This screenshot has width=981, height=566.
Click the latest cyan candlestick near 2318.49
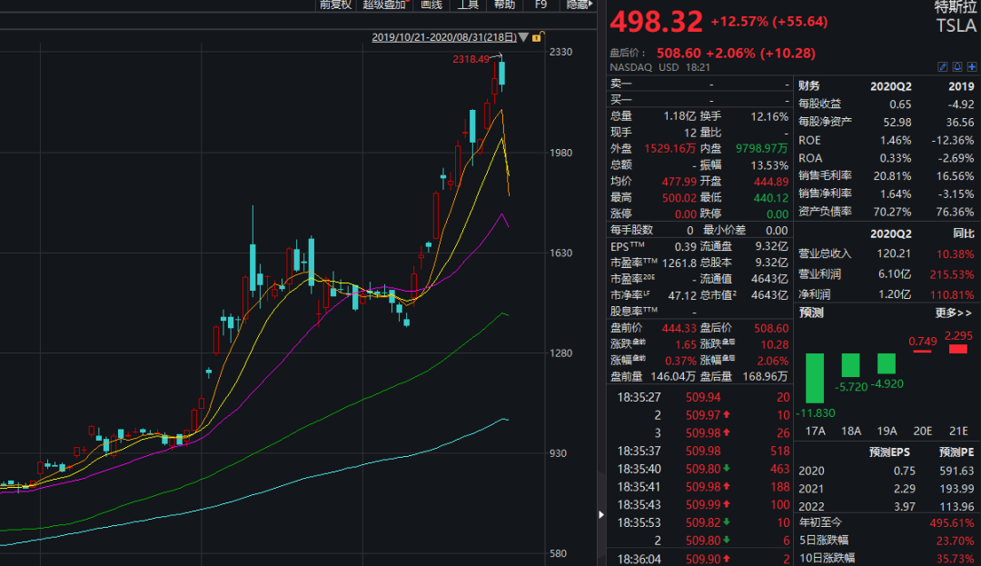501,73
